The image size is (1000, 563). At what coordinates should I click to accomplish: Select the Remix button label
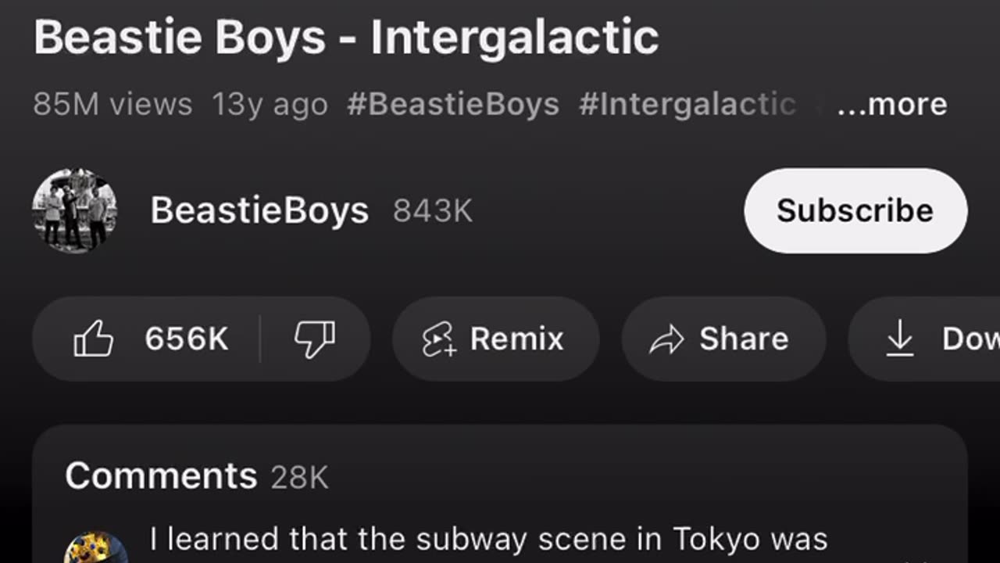click(x=516, y=339)
